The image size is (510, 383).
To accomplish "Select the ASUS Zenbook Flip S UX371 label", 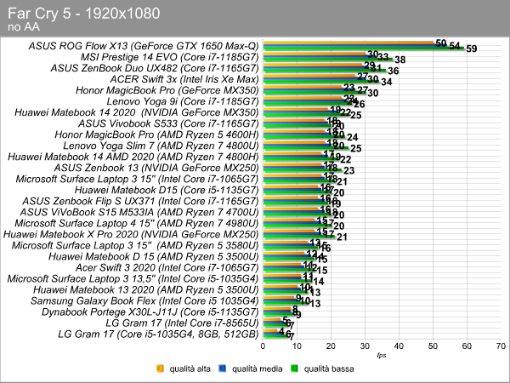I will point(140,201).
